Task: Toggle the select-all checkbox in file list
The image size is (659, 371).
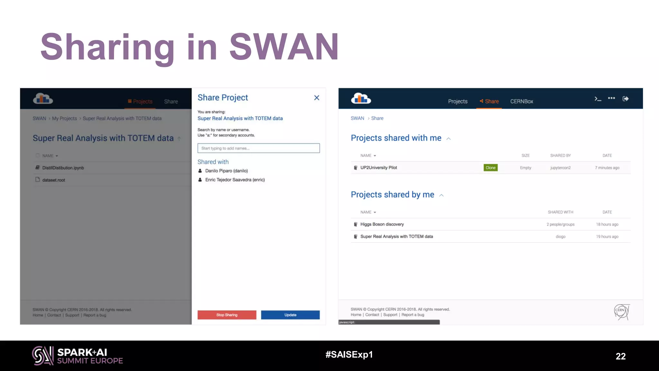Action: [x=38, y=156]
